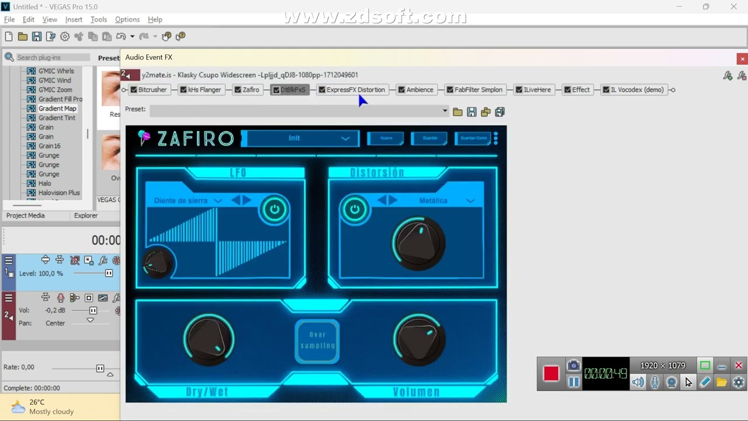Toggle the Distorsión power button
This screenshot has width=748, height=421.
click(354, 209)
